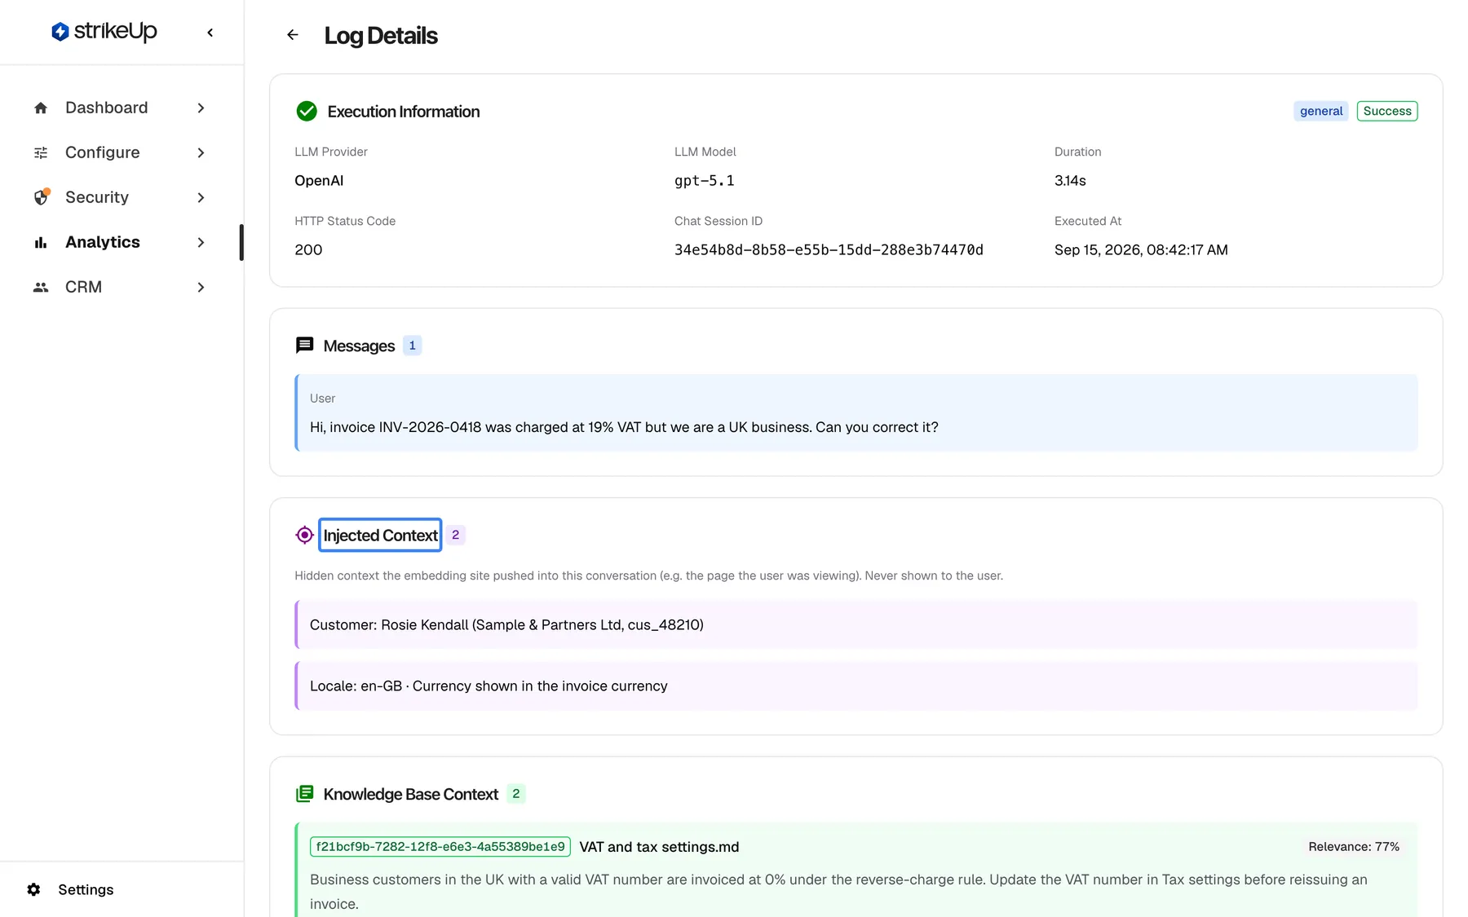Click the Knowledge Base Context count badge

pos(515,794)
